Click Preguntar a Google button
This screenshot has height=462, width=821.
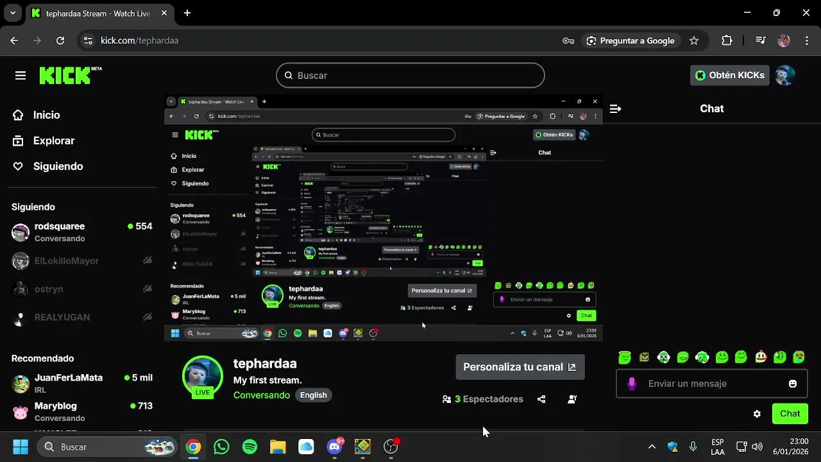pyautogui.click(x=631, y=40)
